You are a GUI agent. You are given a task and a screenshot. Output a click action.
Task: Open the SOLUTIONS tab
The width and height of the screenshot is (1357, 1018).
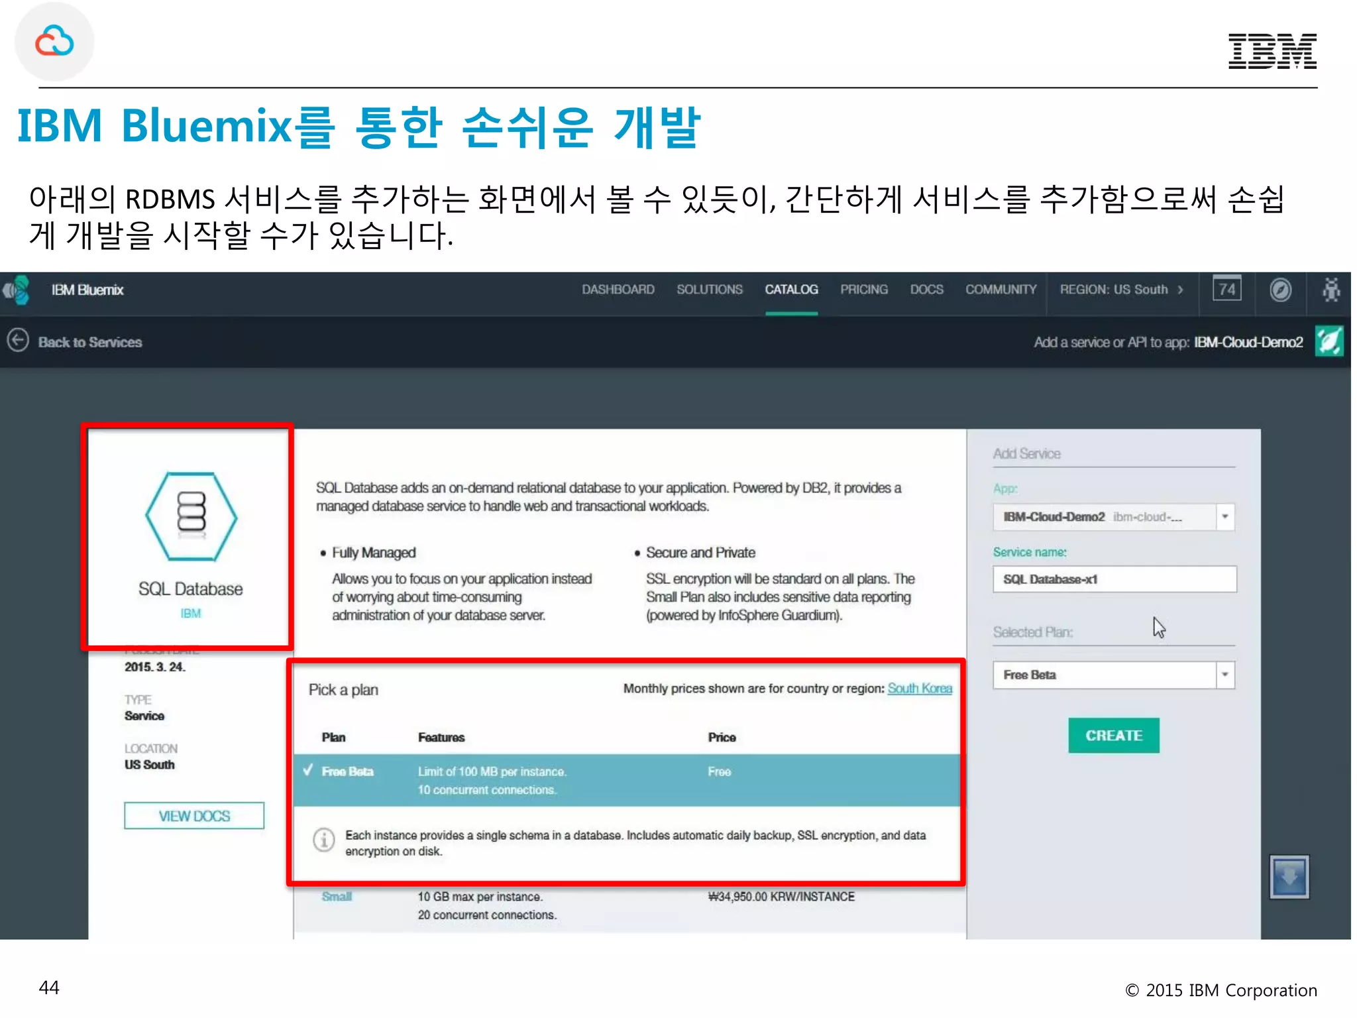(709, 290)
